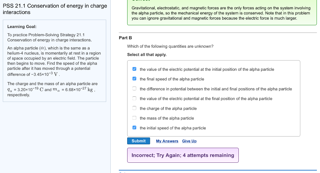Click the PSS 21.1 Conservation of energy title
Viewport: 320px width, 173px height.
(x=55, y=9)
